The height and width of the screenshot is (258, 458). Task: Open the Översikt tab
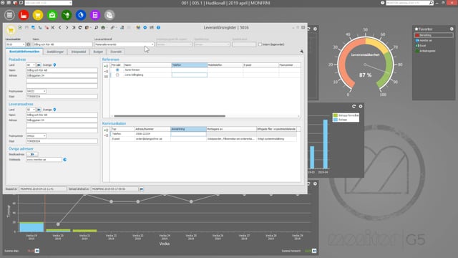(x=116, y=52)
